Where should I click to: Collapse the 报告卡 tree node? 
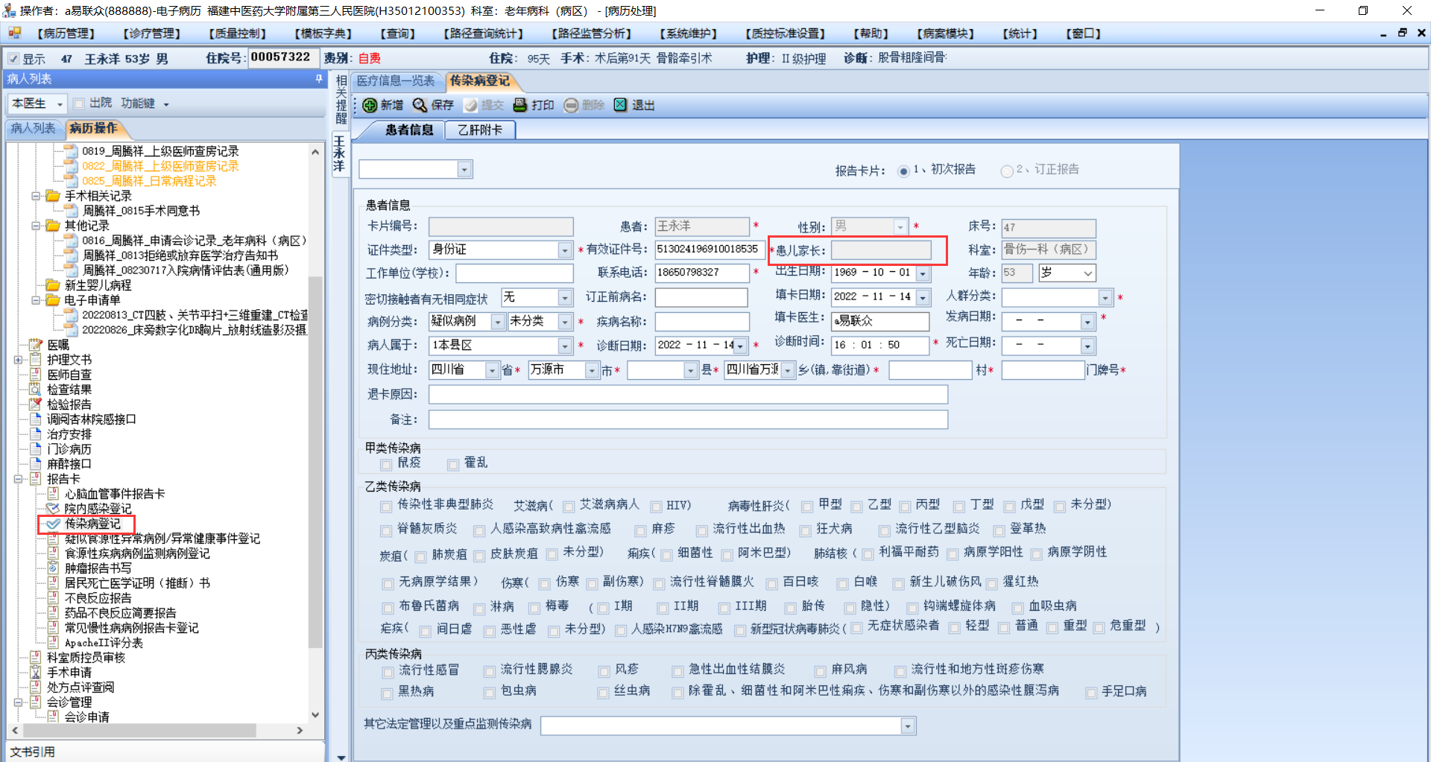(19, 479)
